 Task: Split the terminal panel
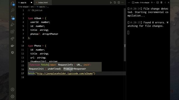pos(157,2)
